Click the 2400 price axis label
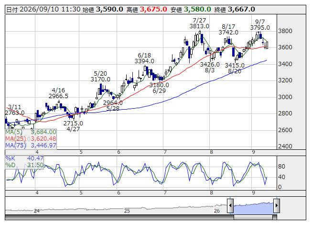 pyautogui.click(x=285, y=146)
